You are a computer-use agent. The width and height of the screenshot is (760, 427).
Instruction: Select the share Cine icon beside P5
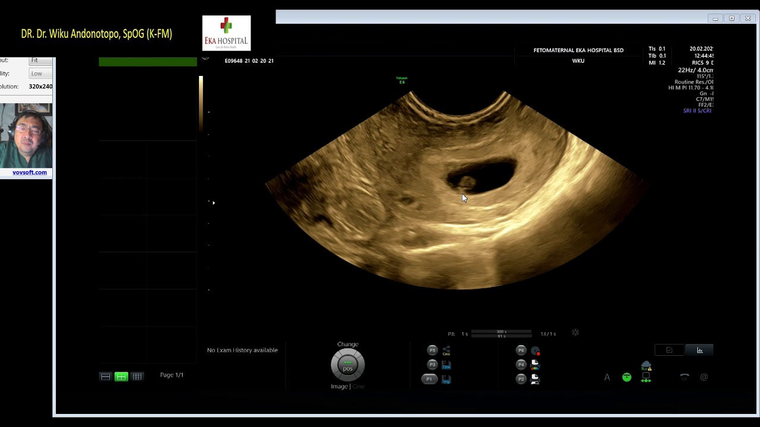tap(446, 350)
